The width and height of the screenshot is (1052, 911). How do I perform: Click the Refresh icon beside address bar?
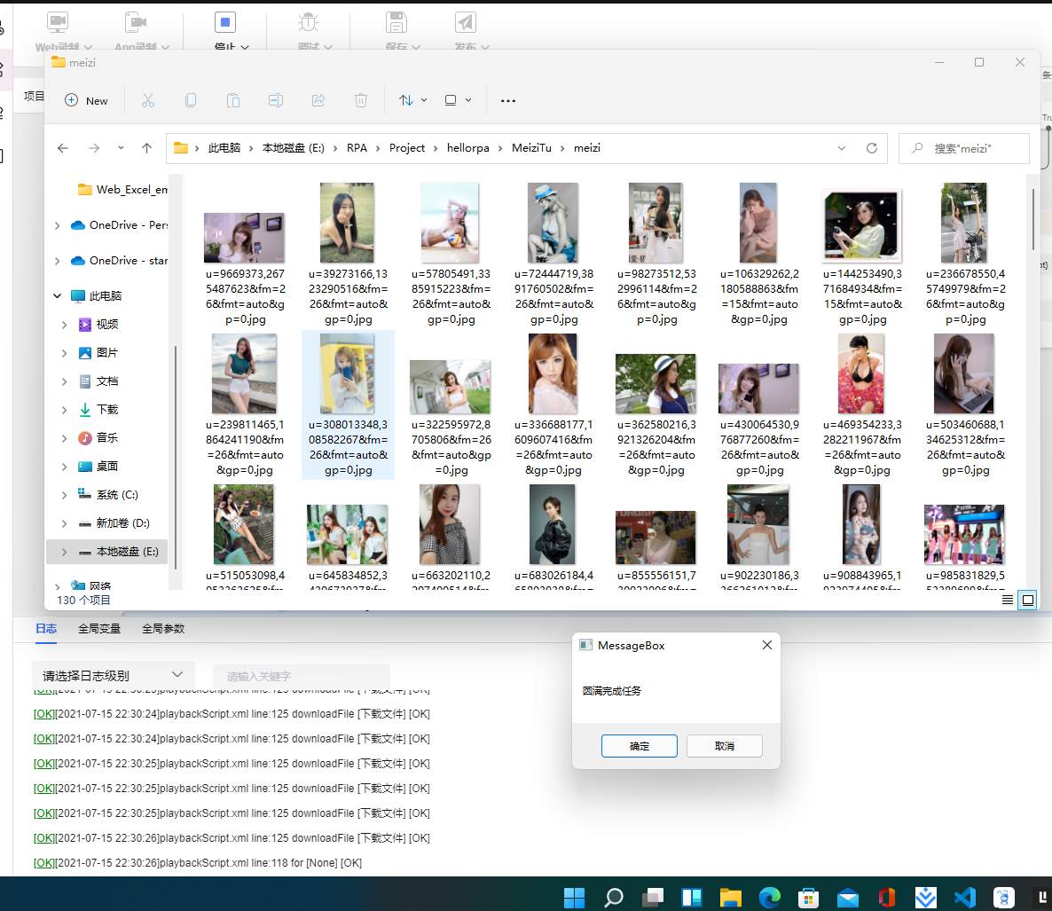point(872,148)
